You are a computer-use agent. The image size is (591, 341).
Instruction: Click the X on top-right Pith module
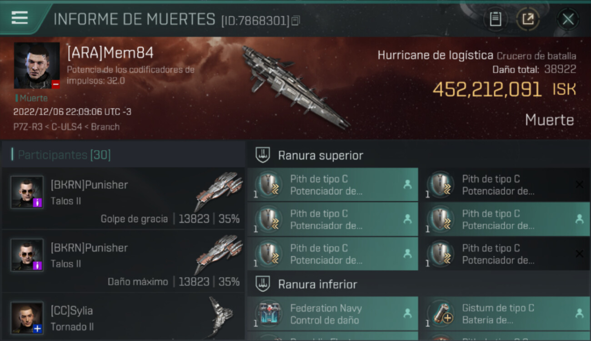point(579,185)
